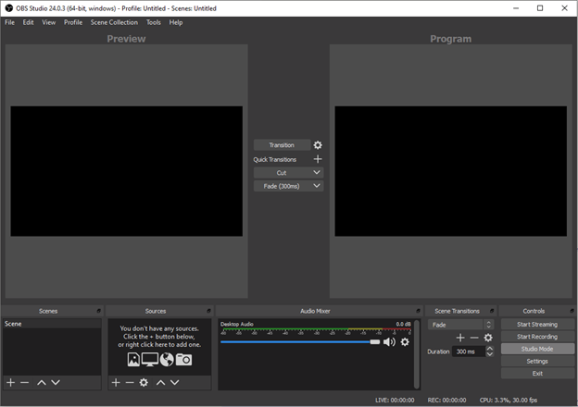The image size is (578, 407).
Task: Click the OBS Studio logo in title bar
Action: coord(9,8)
